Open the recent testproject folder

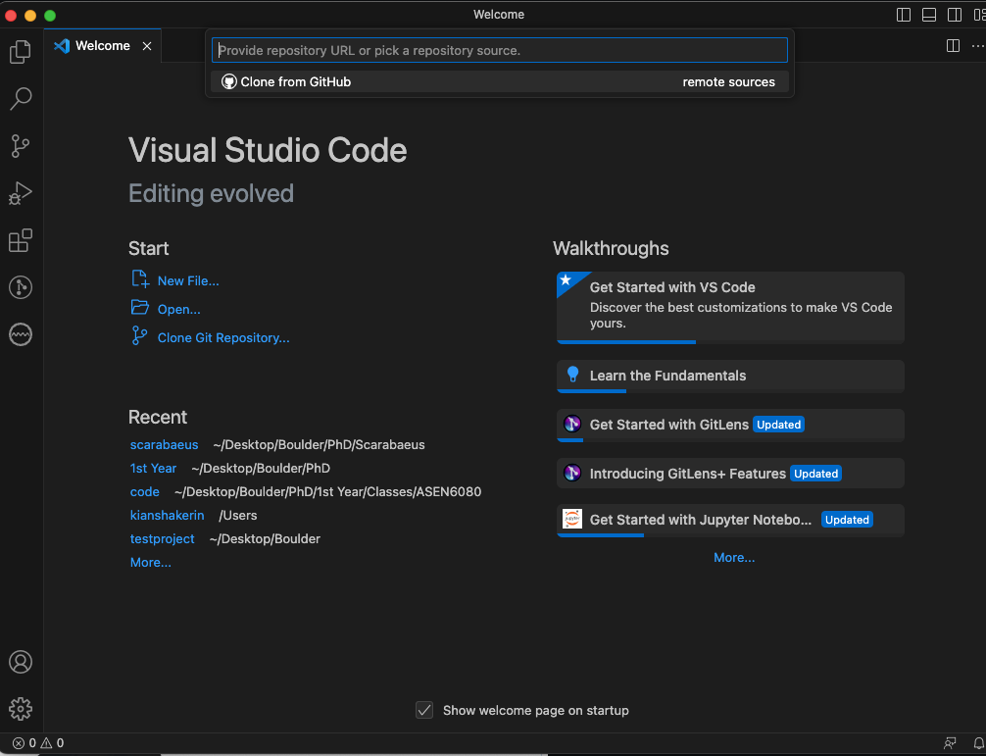coord(163,539)
